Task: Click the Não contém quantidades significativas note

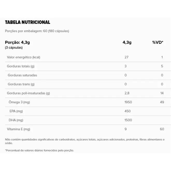Action: [x=85, y=141]
